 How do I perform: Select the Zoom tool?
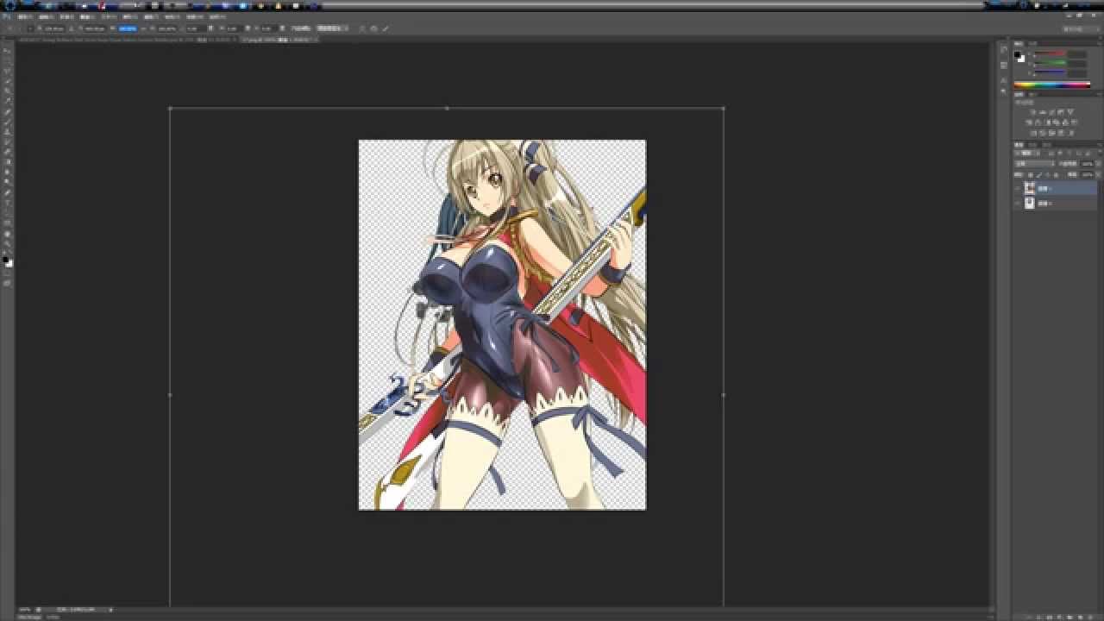[x=7, y=242]
